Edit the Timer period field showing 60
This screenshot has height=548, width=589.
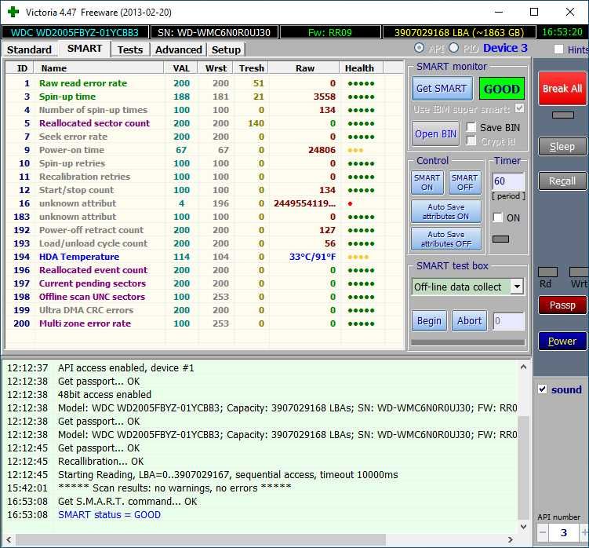pyautogui.click(x=508, y=181)
